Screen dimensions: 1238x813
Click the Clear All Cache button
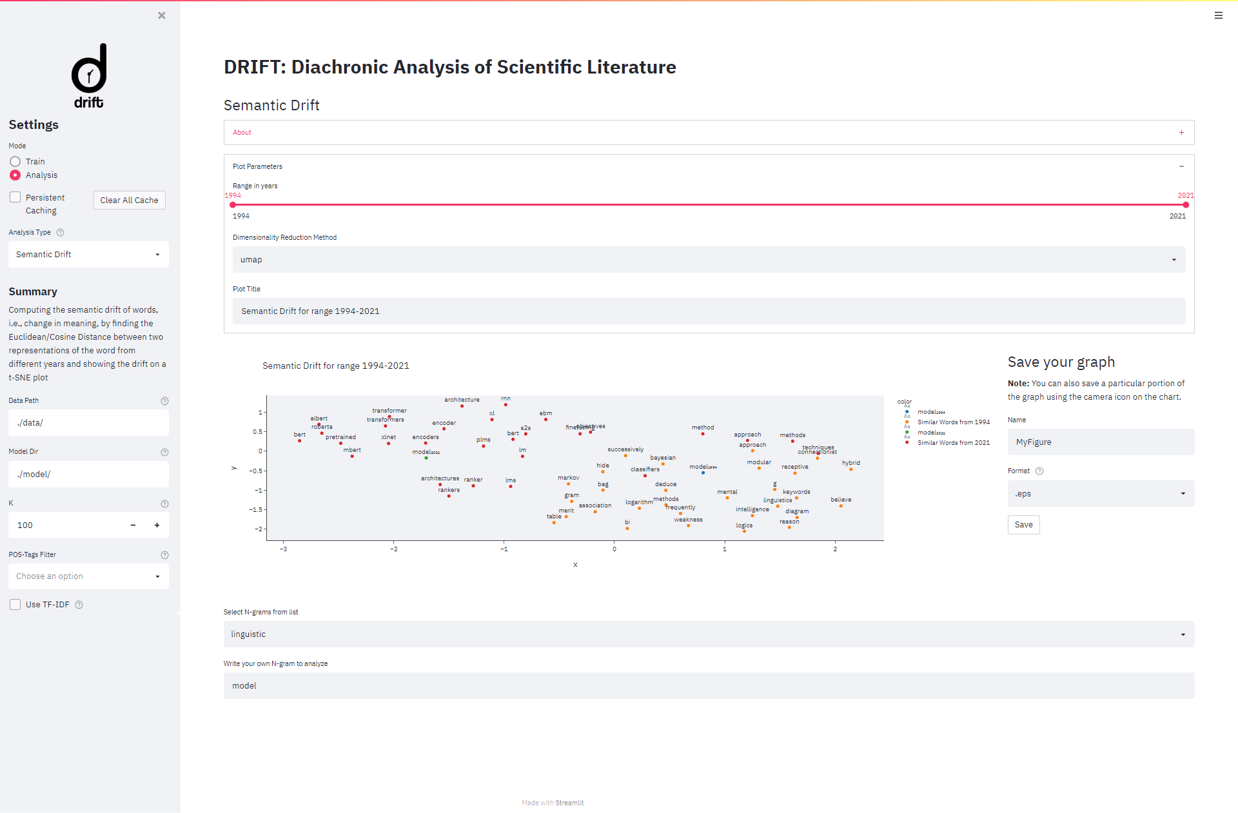click(129, 201)
